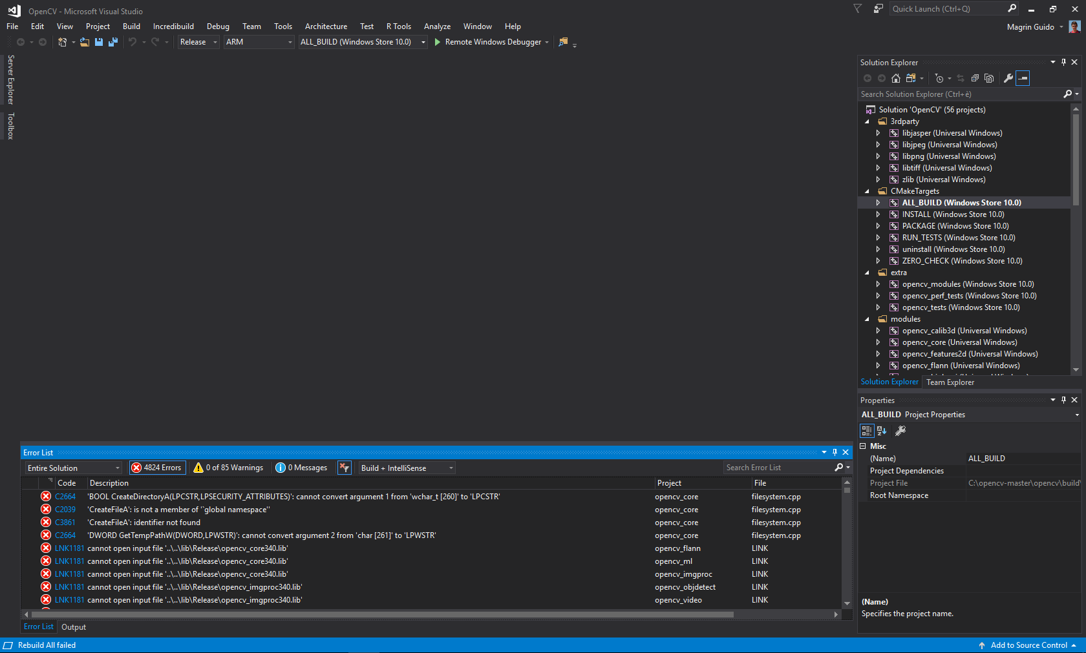1086x653 pixels.
Task: Collapse All nodes in Solution Explorer
Action: point(975,78)
